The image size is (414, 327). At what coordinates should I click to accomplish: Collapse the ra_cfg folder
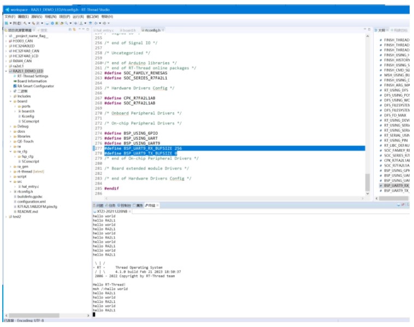[10, 152]
